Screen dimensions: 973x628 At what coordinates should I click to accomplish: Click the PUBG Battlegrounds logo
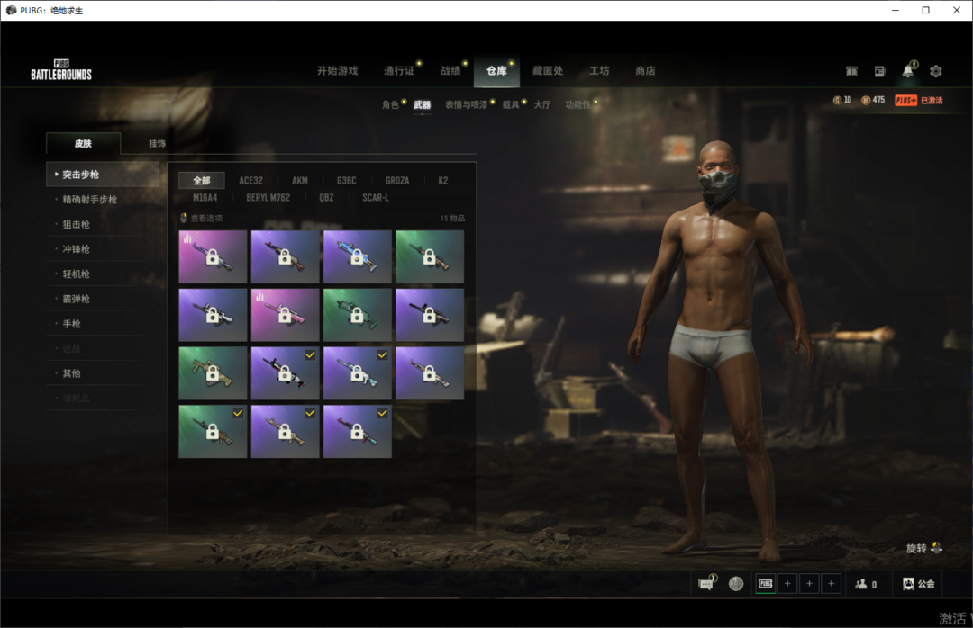(61, 70)
